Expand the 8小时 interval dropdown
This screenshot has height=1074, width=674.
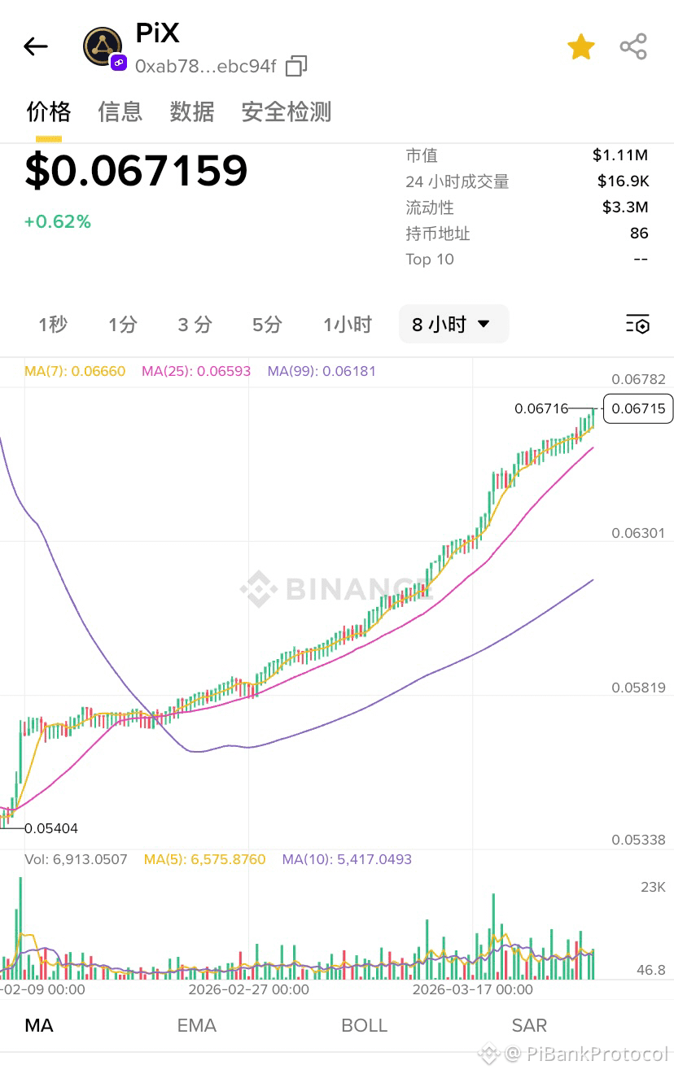pos(453,325)
